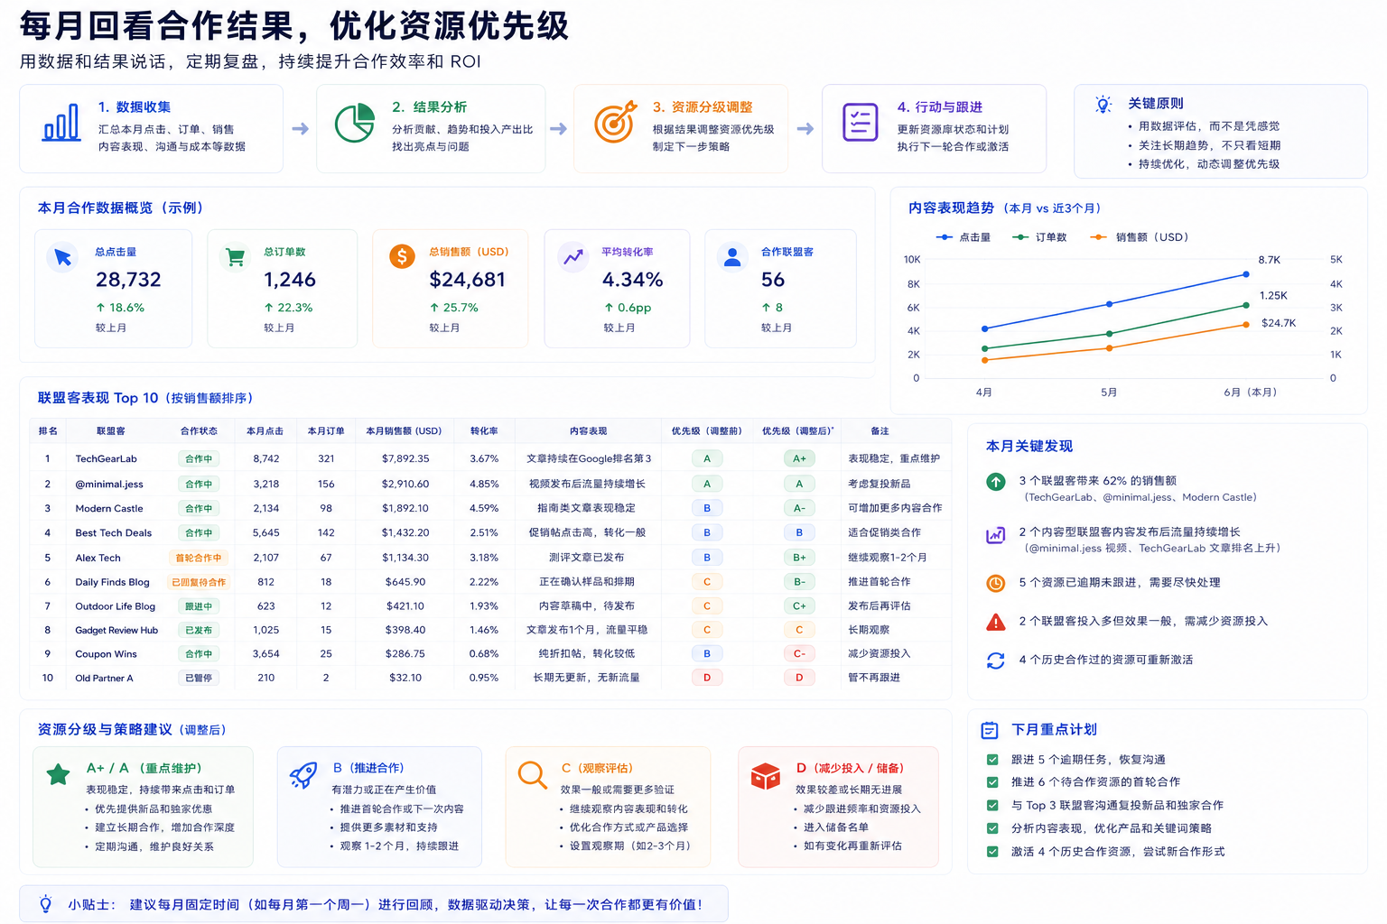The width and height of the screenshot is (1387, 924).
Task: Click the $2,910.60 sales value
Action: click(x=405, y=485)
